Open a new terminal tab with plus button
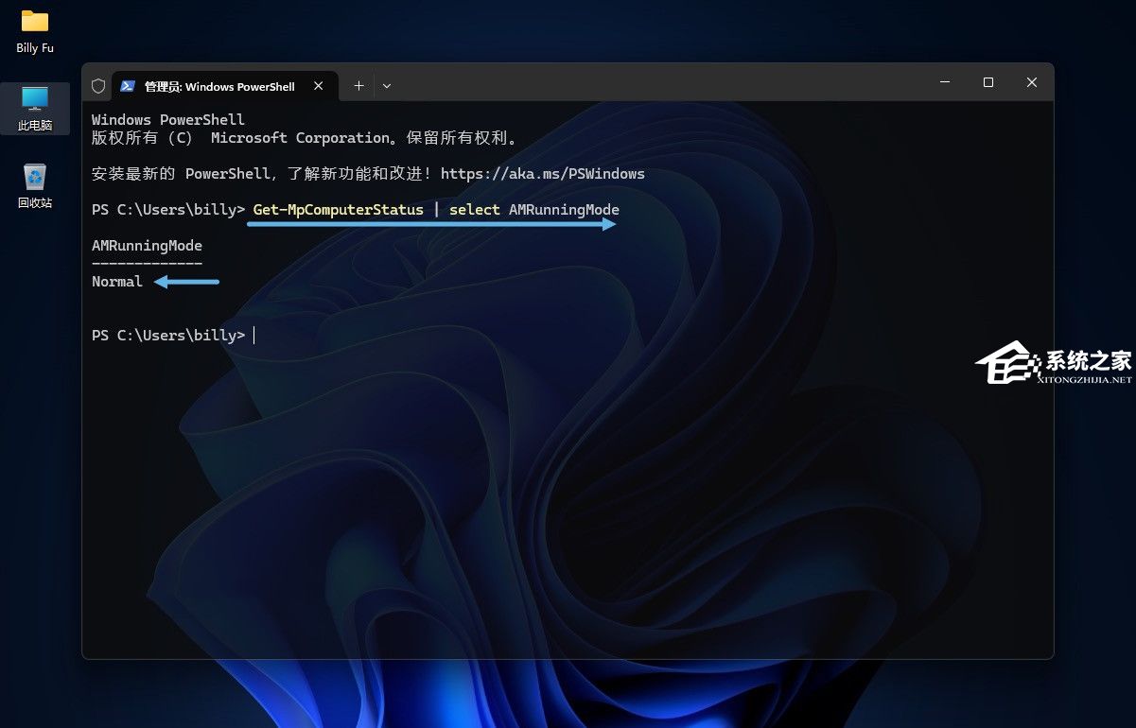This screenshot has height=728, width=1136. [358, 85]
